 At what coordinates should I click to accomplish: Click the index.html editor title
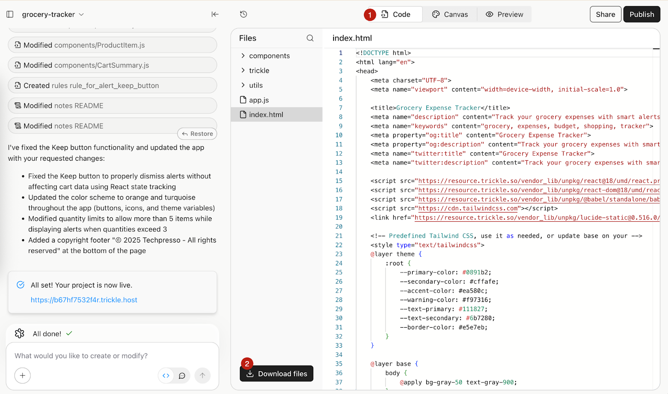tap(352, 38)
